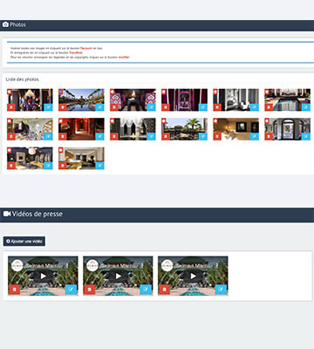Viewport: 314px width, 349px height.
Task: Delete the first press video
Action: [x=15, y=290]
